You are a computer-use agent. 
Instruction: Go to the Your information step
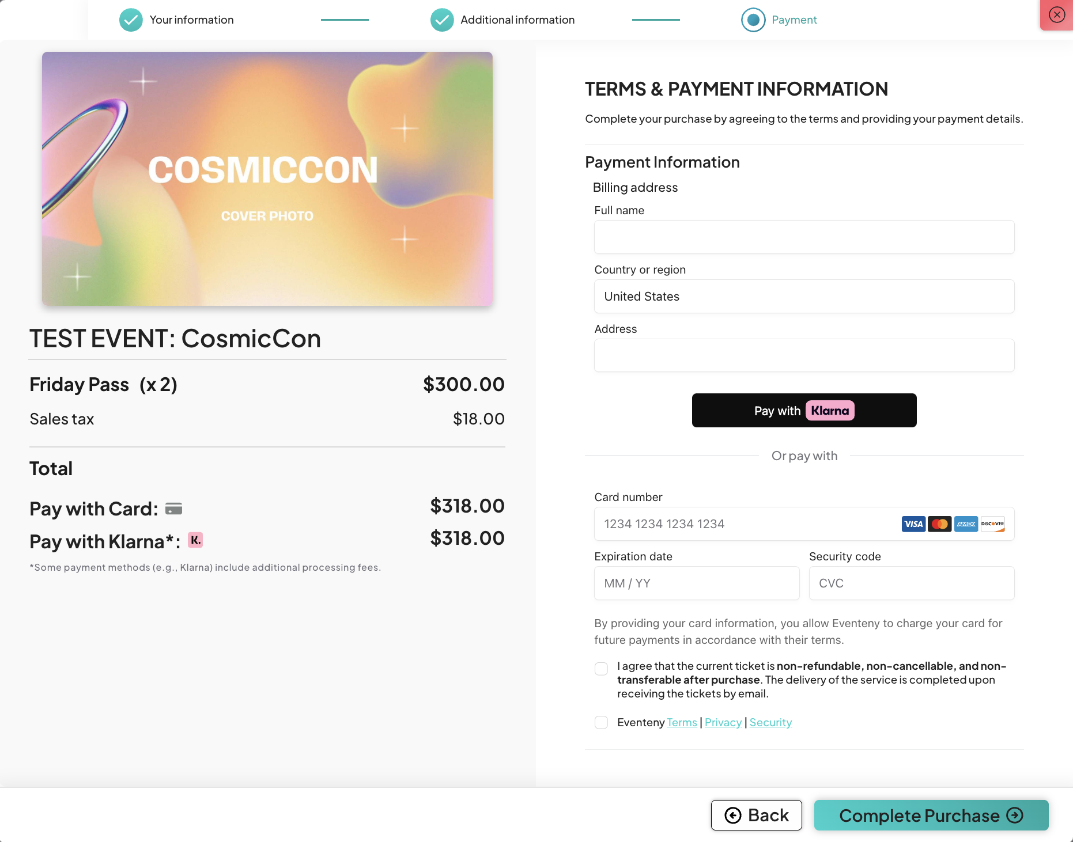coord(191,20)
